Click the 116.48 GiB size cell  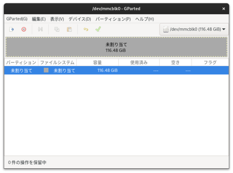108,70
